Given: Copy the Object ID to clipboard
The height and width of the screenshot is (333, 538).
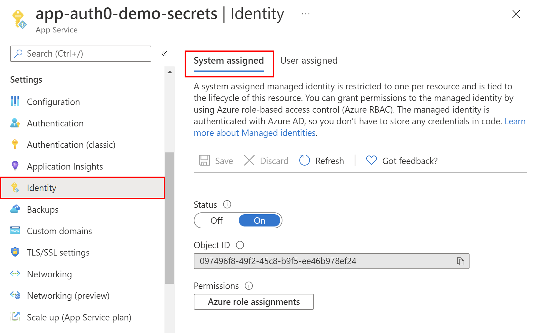Looking at the screenshot, I should [x=460, y=261].
